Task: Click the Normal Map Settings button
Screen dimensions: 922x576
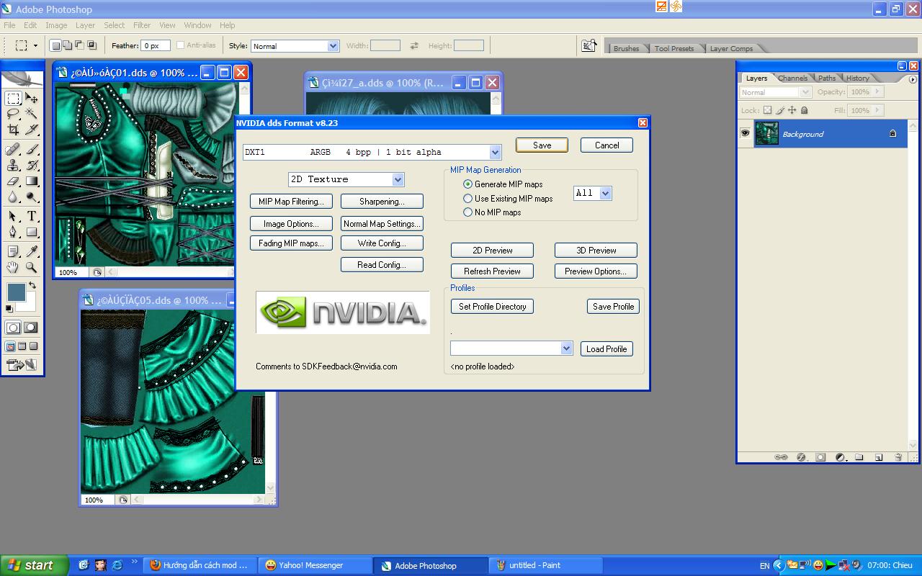Action: pos(382,224)
